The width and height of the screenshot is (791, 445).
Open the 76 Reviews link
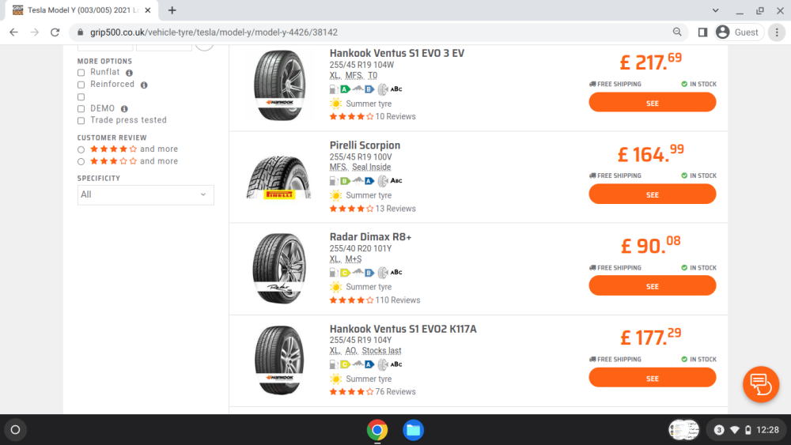point(395,392)
